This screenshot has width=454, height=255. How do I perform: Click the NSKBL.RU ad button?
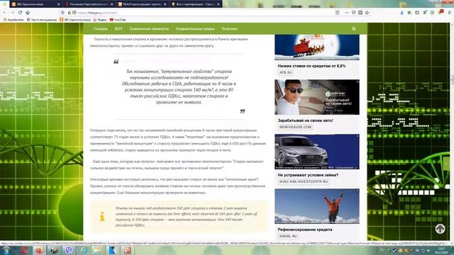coord(288,236)
